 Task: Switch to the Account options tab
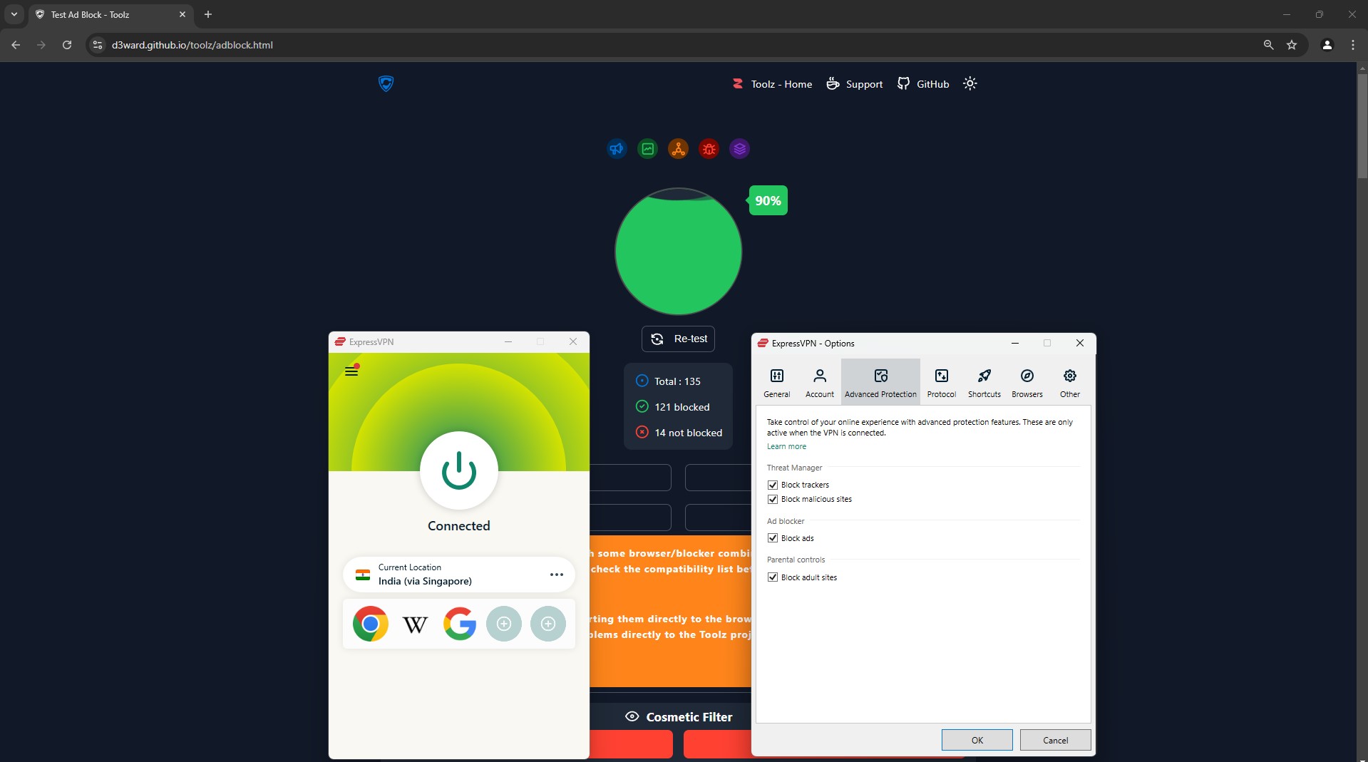click(819, 382)
